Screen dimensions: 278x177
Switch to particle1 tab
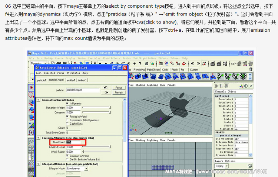(x=41, y=80)
